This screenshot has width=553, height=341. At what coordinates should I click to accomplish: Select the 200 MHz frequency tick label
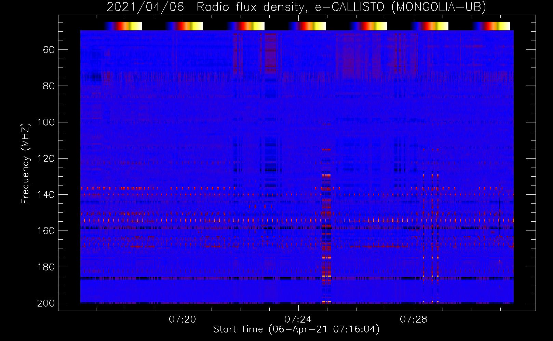coord(46,303)
